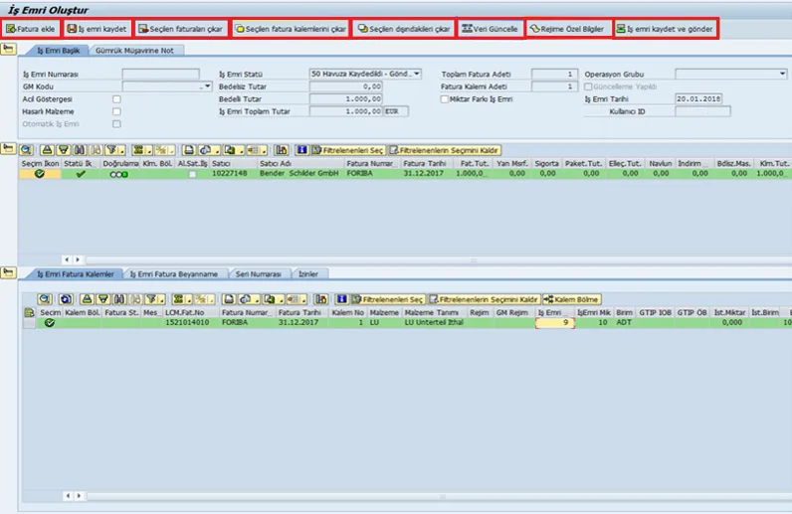Click left arrow on lower grid horizontal scrollbar
The height and width of the screenshot is (514, 792).
coord(68,496)
